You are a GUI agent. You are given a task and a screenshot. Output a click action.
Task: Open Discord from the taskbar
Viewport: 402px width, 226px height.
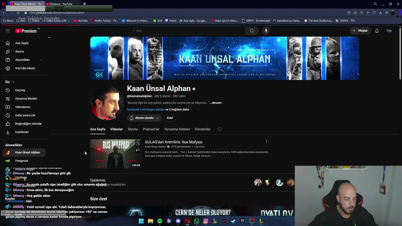pos(178,221)
